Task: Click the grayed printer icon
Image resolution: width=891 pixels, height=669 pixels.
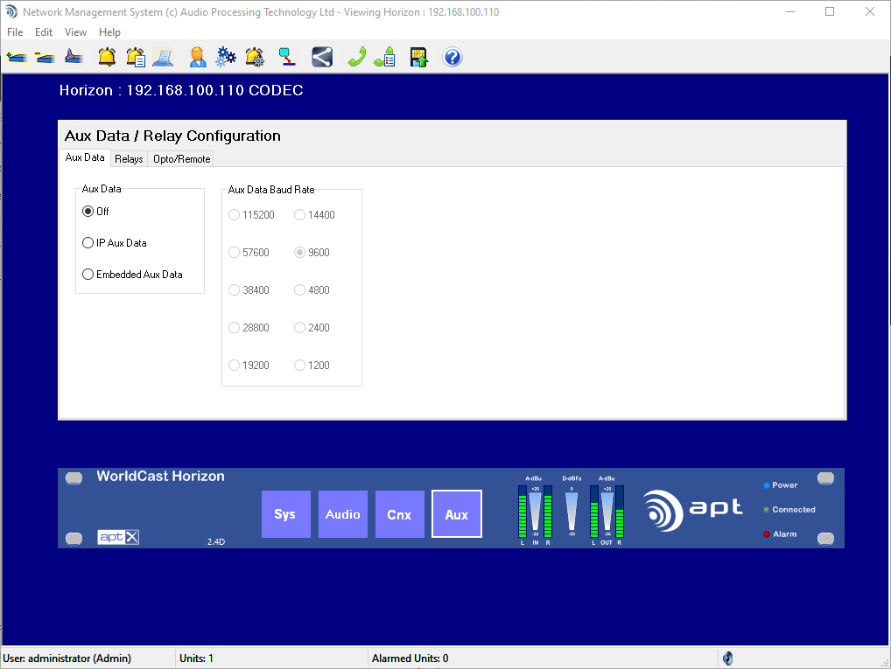Action: coord(163,58)
